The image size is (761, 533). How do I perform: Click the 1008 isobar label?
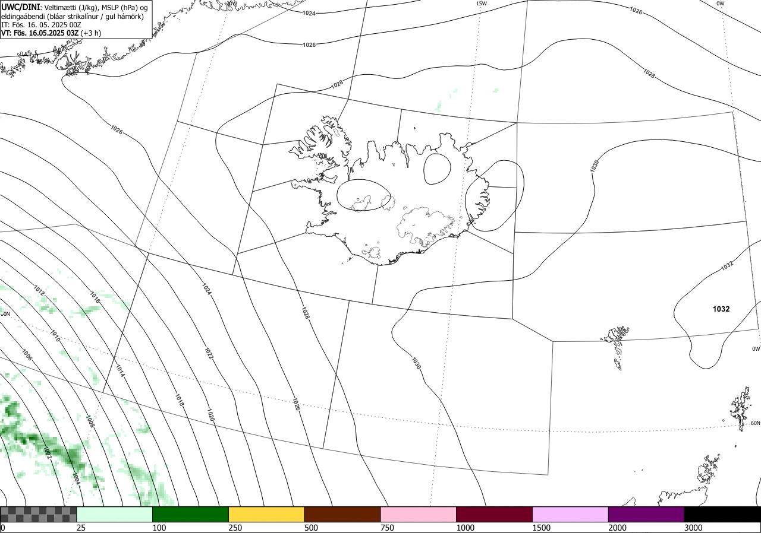[90, 421]
